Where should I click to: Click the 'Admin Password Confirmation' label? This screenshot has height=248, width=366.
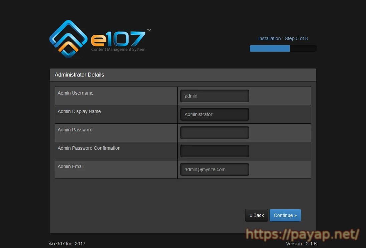pos(89,148)
